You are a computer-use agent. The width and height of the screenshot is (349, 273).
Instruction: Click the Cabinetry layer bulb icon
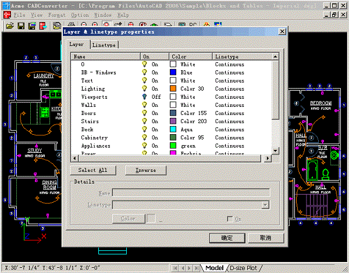click(145, 138)
